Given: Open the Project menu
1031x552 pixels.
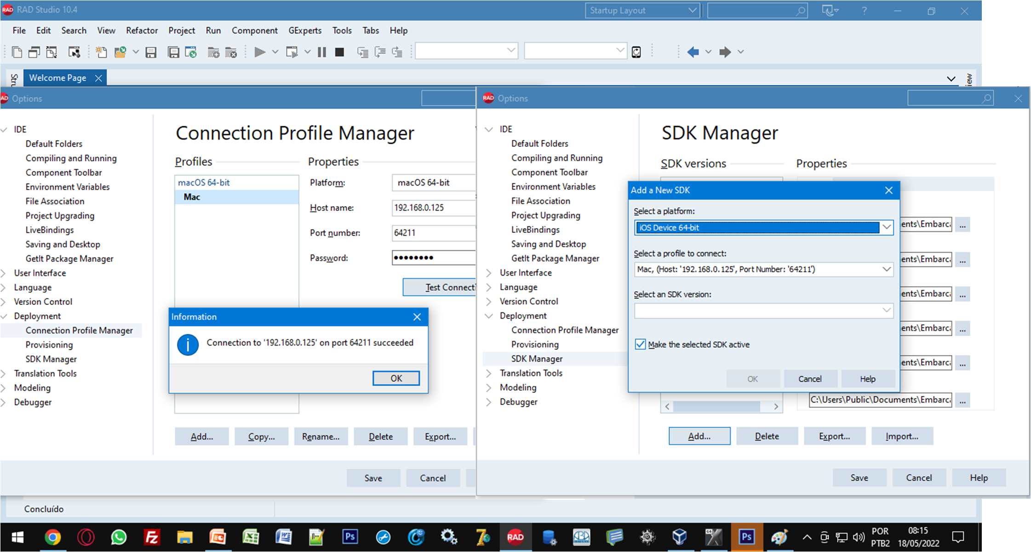Looking at the screenshot, I should (x=182, y=30).
